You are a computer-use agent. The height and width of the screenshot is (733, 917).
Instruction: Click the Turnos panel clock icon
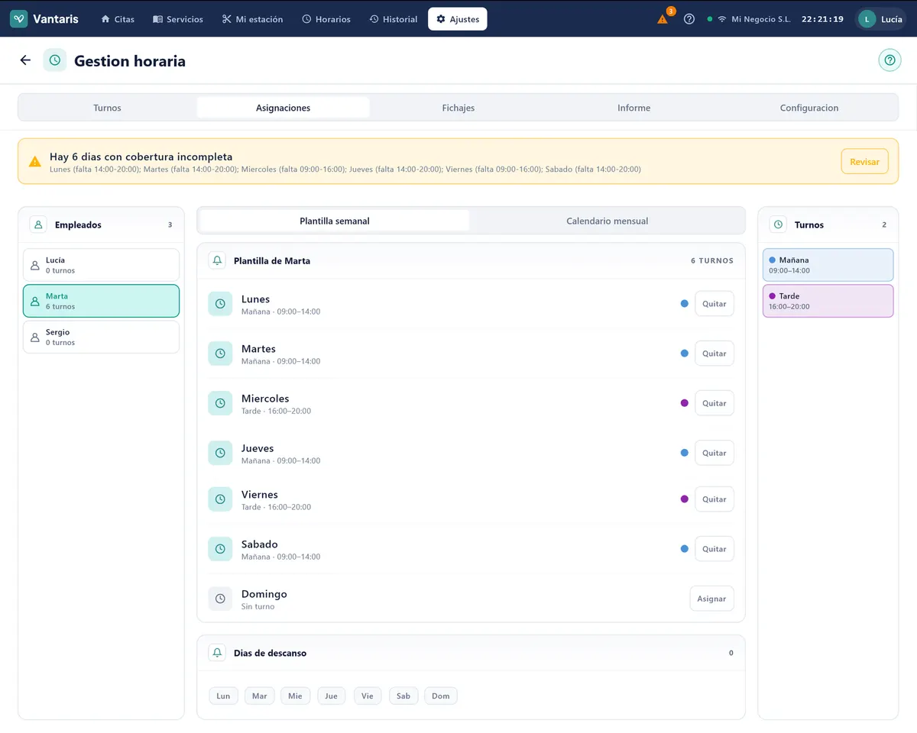(x=778, y=224)
